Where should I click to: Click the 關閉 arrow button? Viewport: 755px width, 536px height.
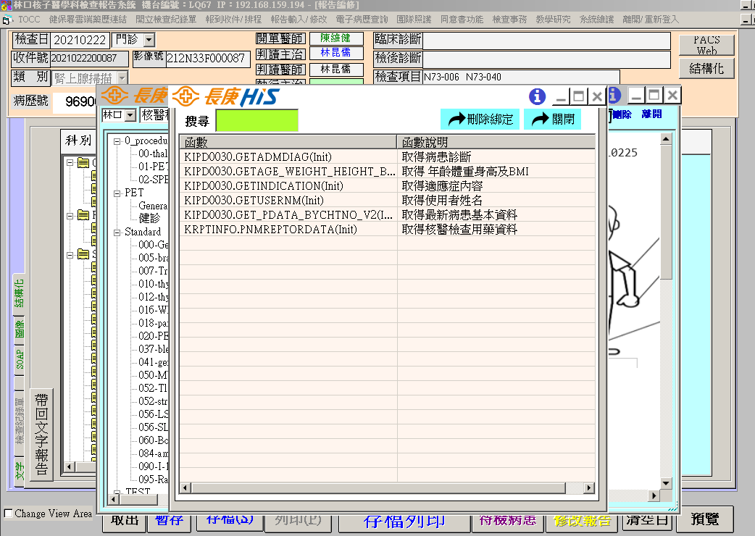pos(553,120)
